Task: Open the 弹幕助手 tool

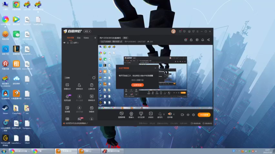Action: tap(67, 87)
